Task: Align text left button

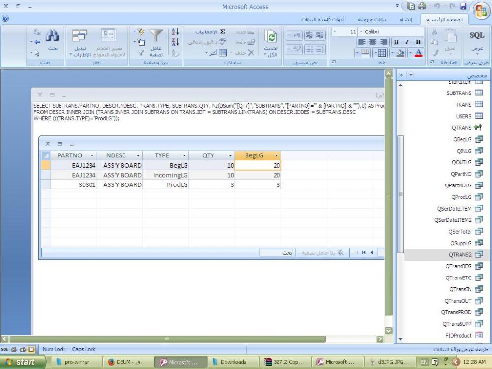Action: click(x=362, y=42)
